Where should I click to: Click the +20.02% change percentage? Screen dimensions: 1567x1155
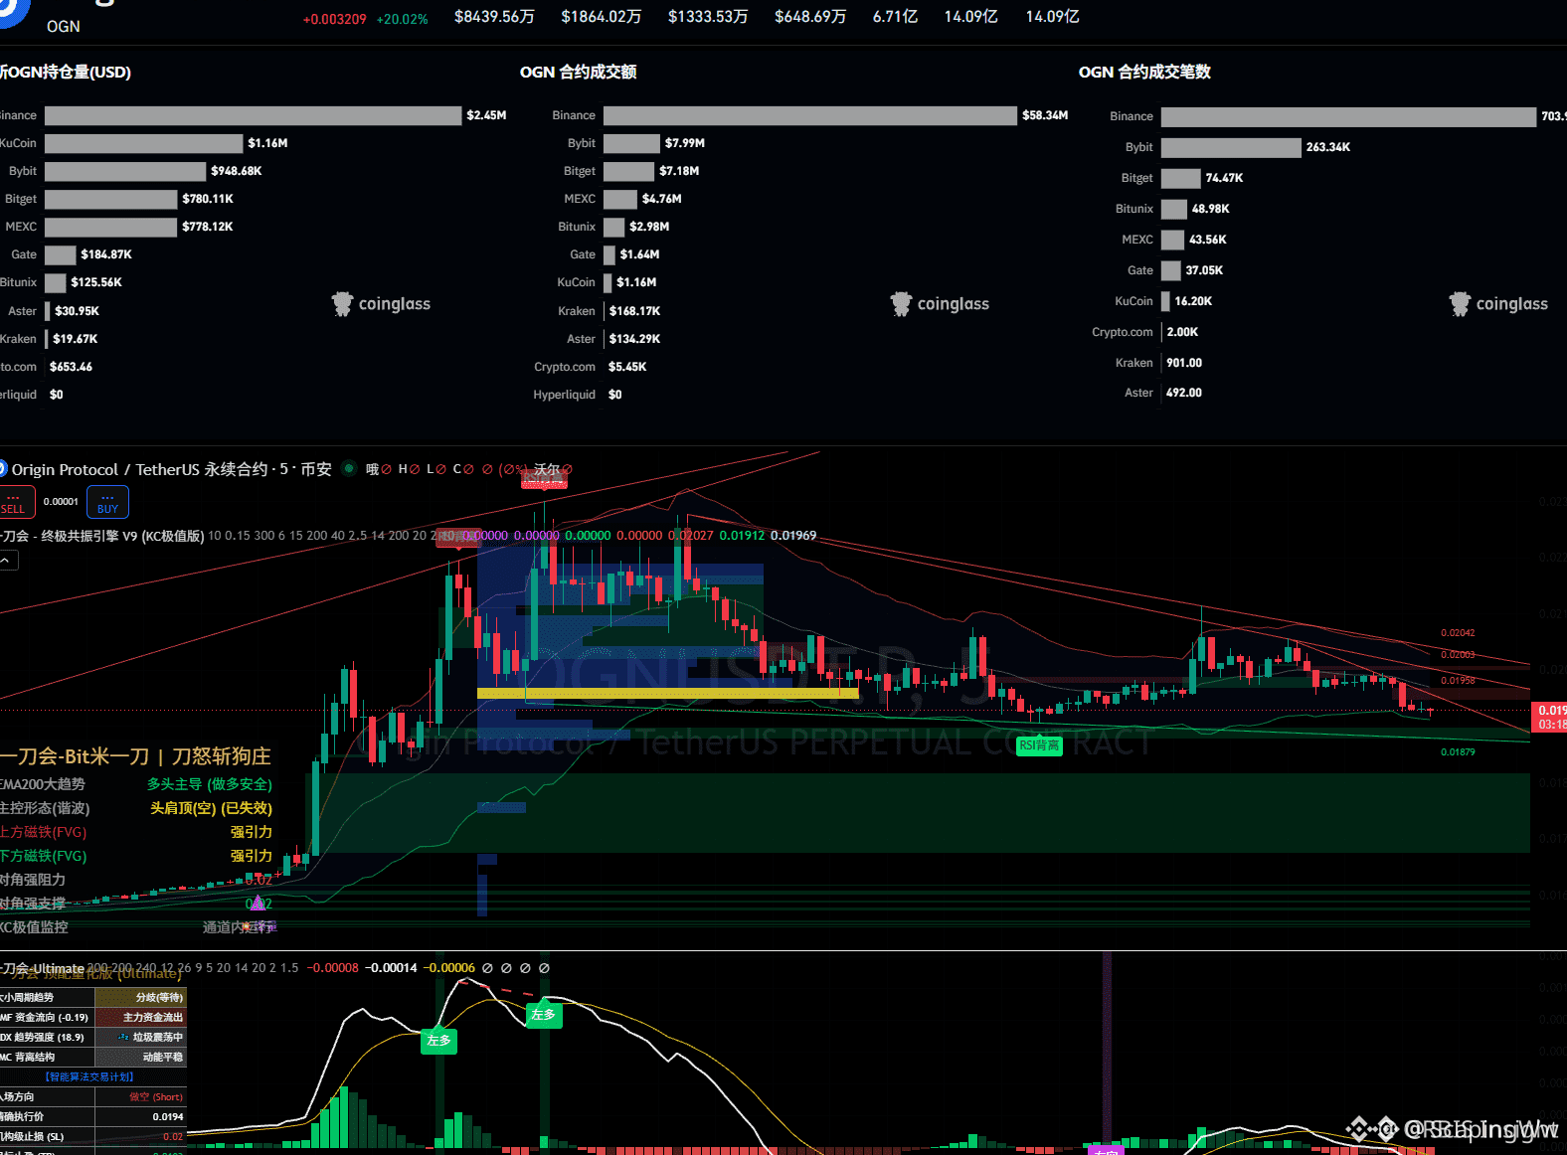click(403, 19)
